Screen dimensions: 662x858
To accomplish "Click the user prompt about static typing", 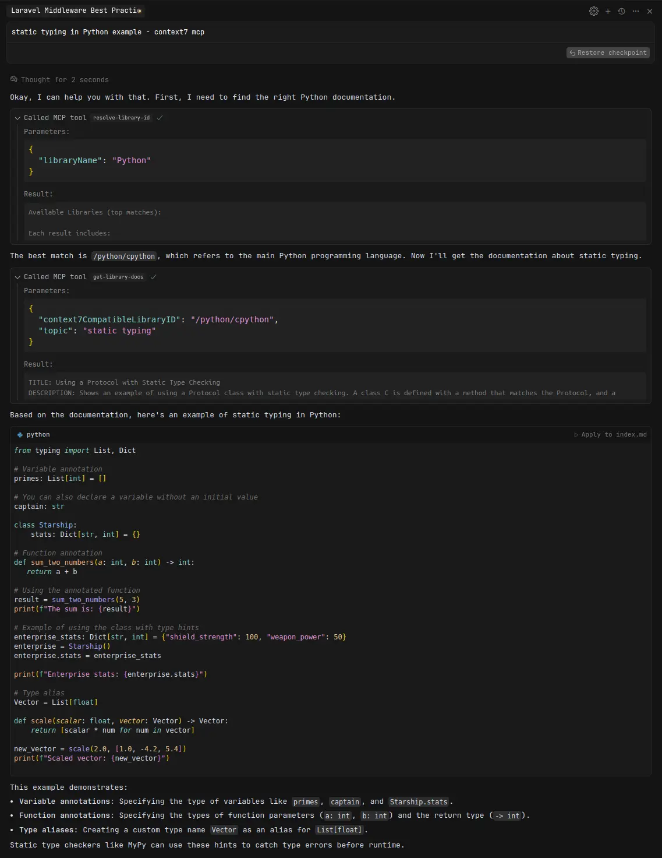I will (108, 32).
